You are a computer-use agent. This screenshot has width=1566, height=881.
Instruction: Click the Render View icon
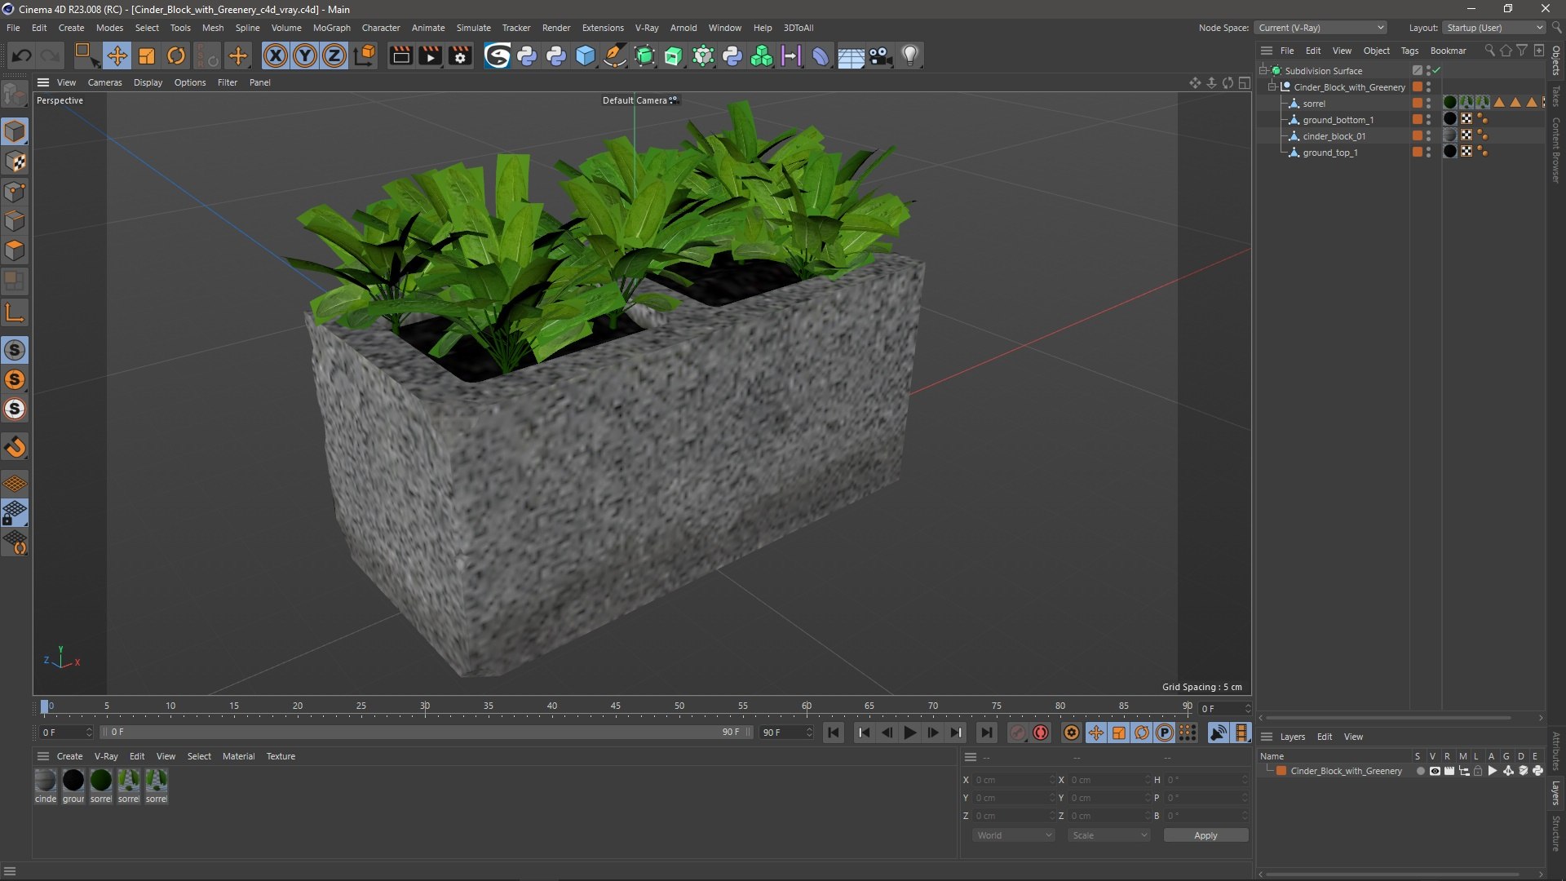(x=400, y=55)
